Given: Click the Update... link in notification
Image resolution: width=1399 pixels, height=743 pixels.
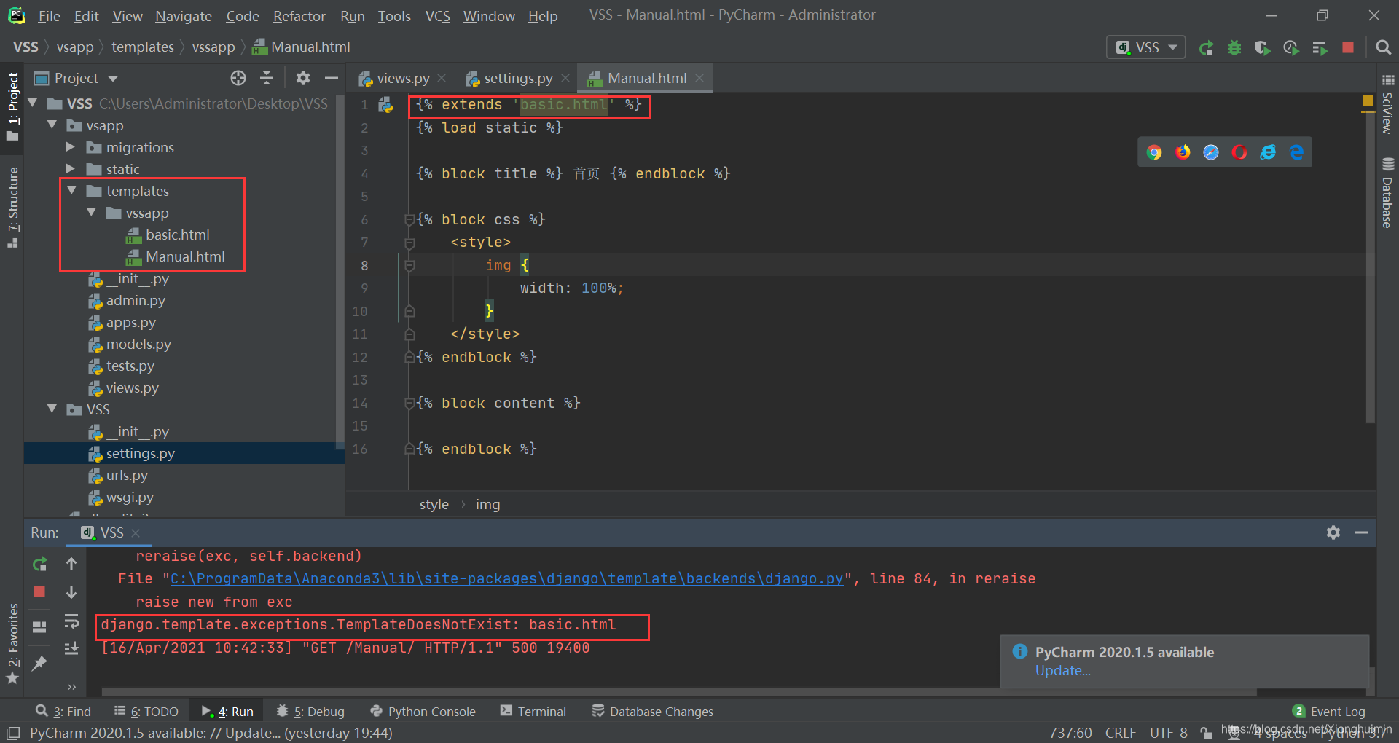Looking at the screenshot, I should 1062,671.
